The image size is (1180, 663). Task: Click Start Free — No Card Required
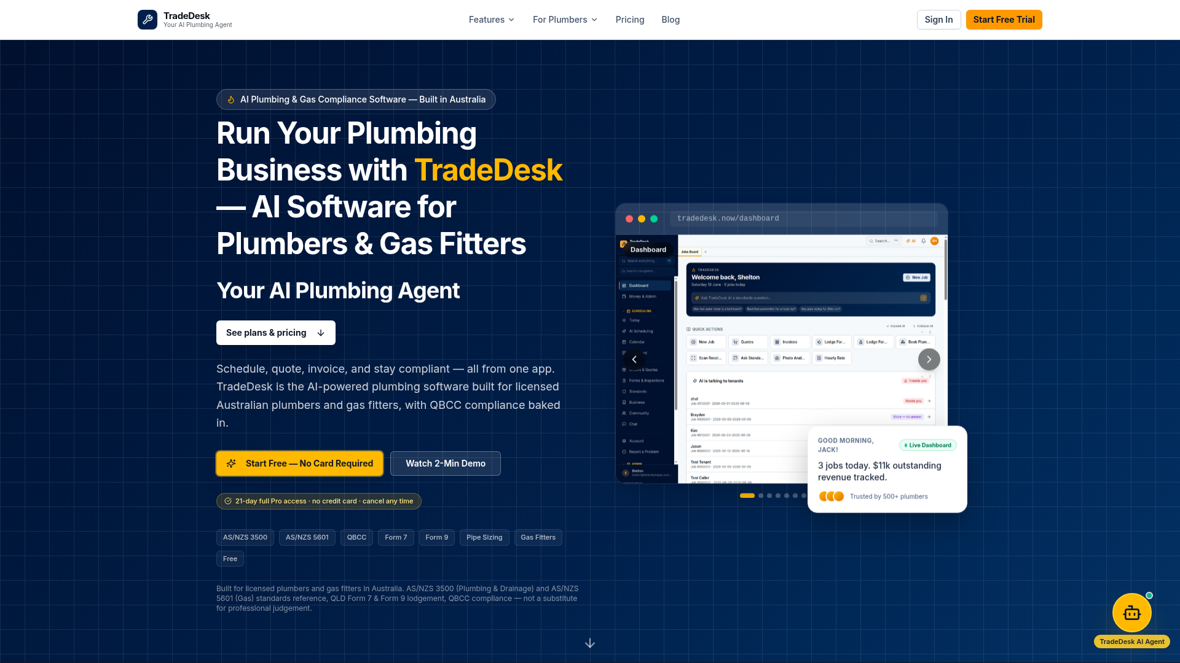(300, 463)
